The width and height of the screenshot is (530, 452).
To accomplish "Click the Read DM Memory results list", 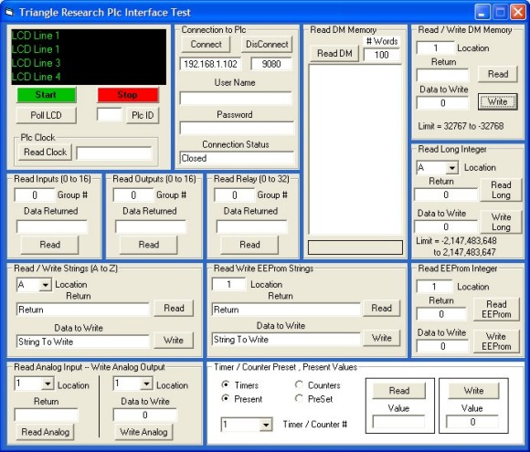I will coord(355,150).
